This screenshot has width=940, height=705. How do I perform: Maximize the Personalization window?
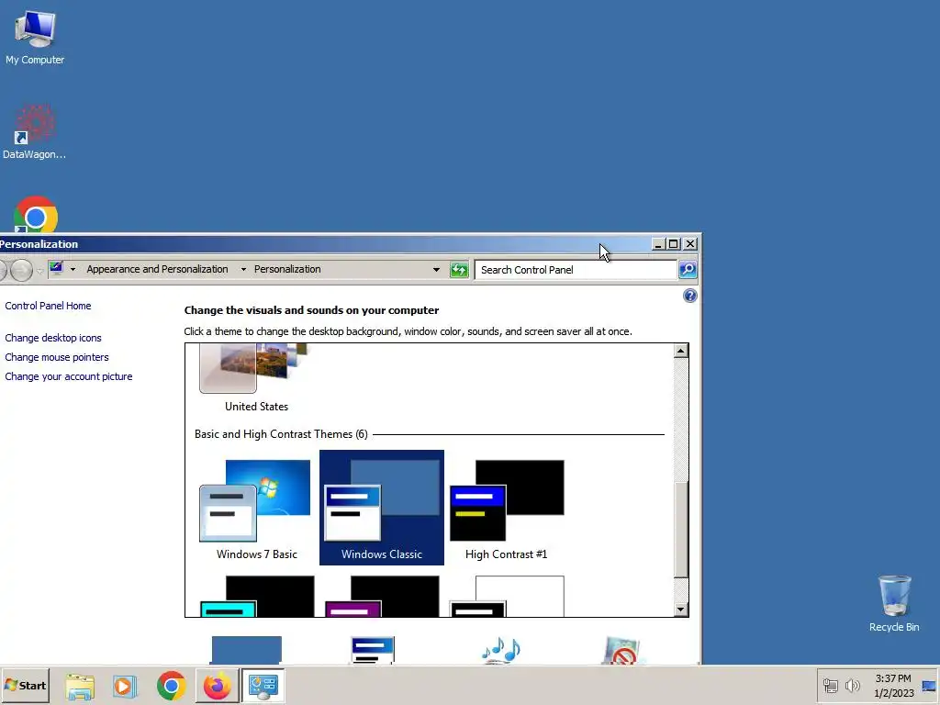(673, 244)
